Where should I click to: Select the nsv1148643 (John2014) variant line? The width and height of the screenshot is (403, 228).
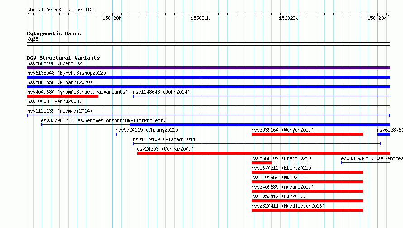(262, 96)
